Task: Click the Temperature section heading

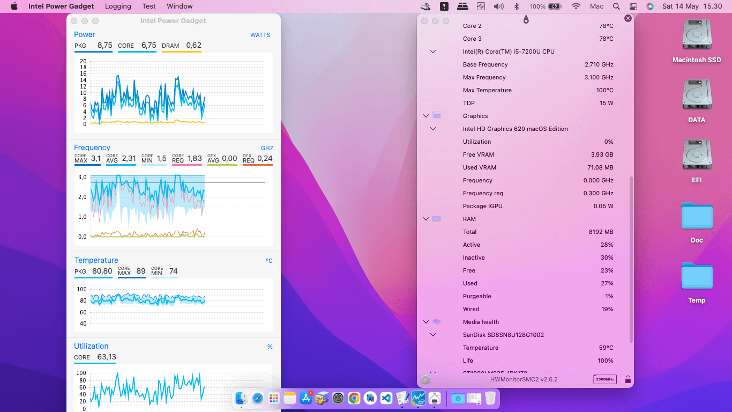Action: click(96, 261)
